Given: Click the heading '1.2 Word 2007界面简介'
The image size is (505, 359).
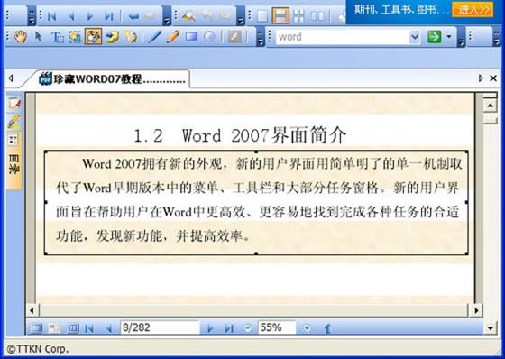Looking at the screenshot, I should coord(240,135).
